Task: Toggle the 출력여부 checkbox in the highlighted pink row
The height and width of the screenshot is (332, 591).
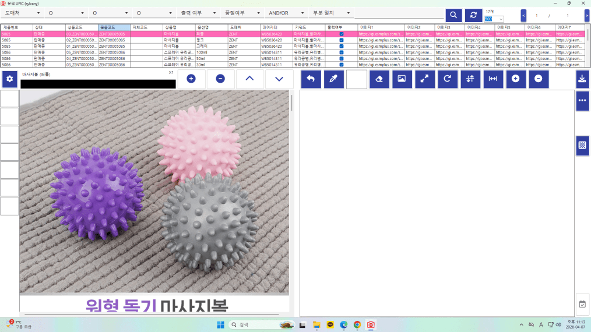Action: tap(342, 34)
